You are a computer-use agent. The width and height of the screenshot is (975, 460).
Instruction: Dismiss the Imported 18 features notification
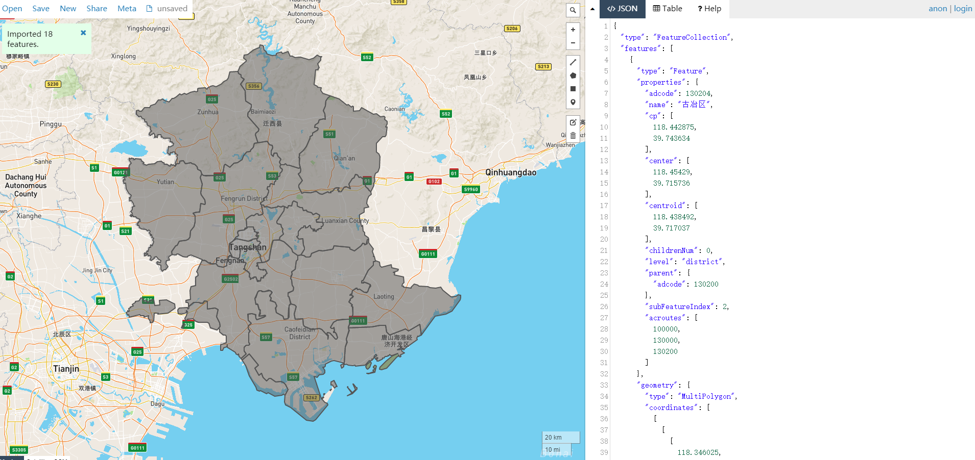[83, 32]
